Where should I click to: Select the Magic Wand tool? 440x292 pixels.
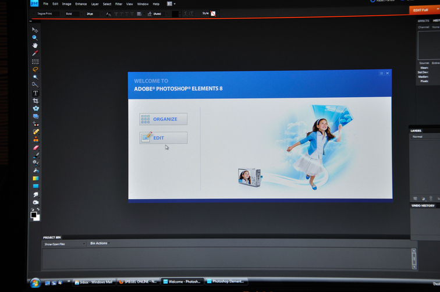tap(35, 77)
